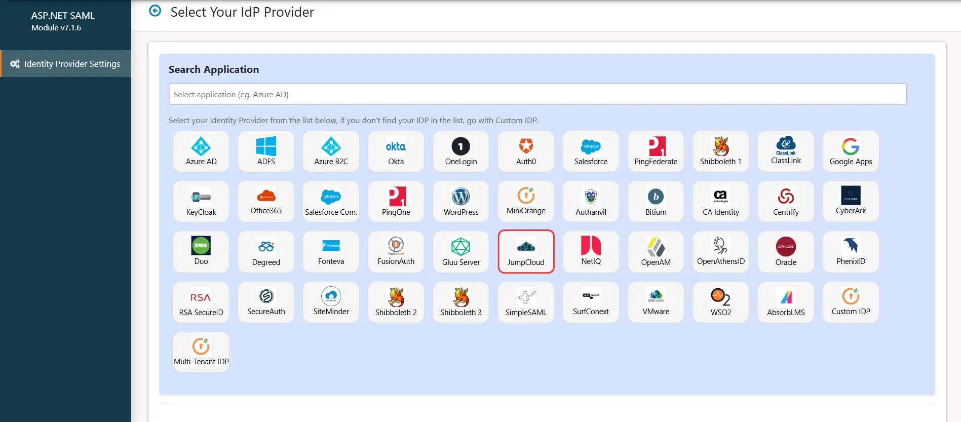The image size is (961, 422).
Task: Choose PingFederate as identity provider
Action: [x=656, y=151]
